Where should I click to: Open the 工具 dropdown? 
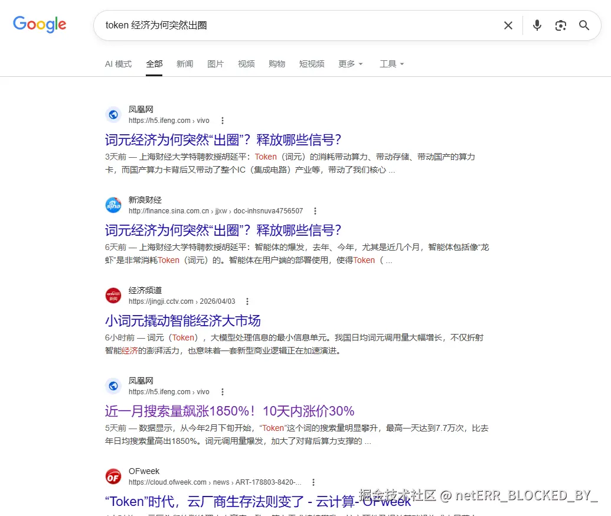tap(391, 64)
